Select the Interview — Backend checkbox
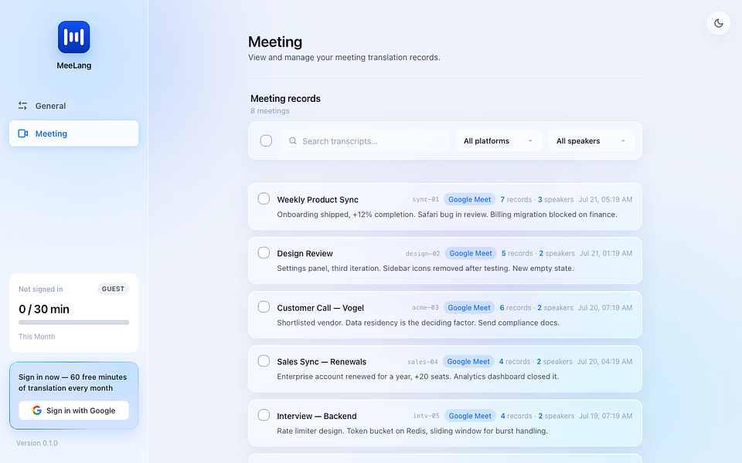The width and height of the screenshot is (742, 463). point(264,415)
